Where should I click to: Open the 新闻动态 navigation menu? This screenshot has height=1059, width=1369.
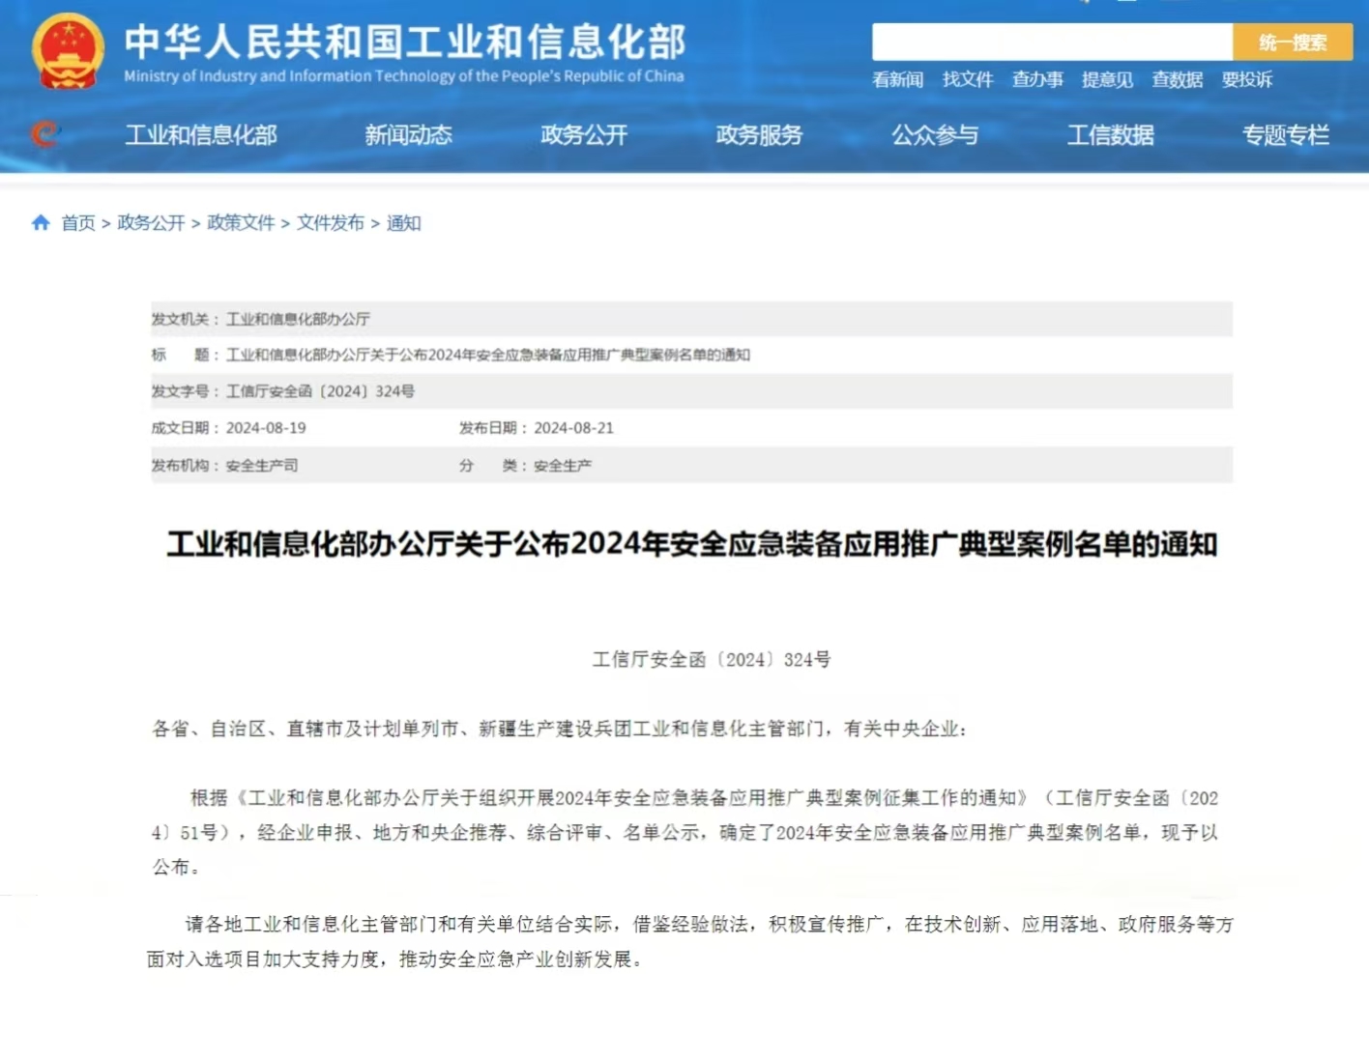click(408, 135)
